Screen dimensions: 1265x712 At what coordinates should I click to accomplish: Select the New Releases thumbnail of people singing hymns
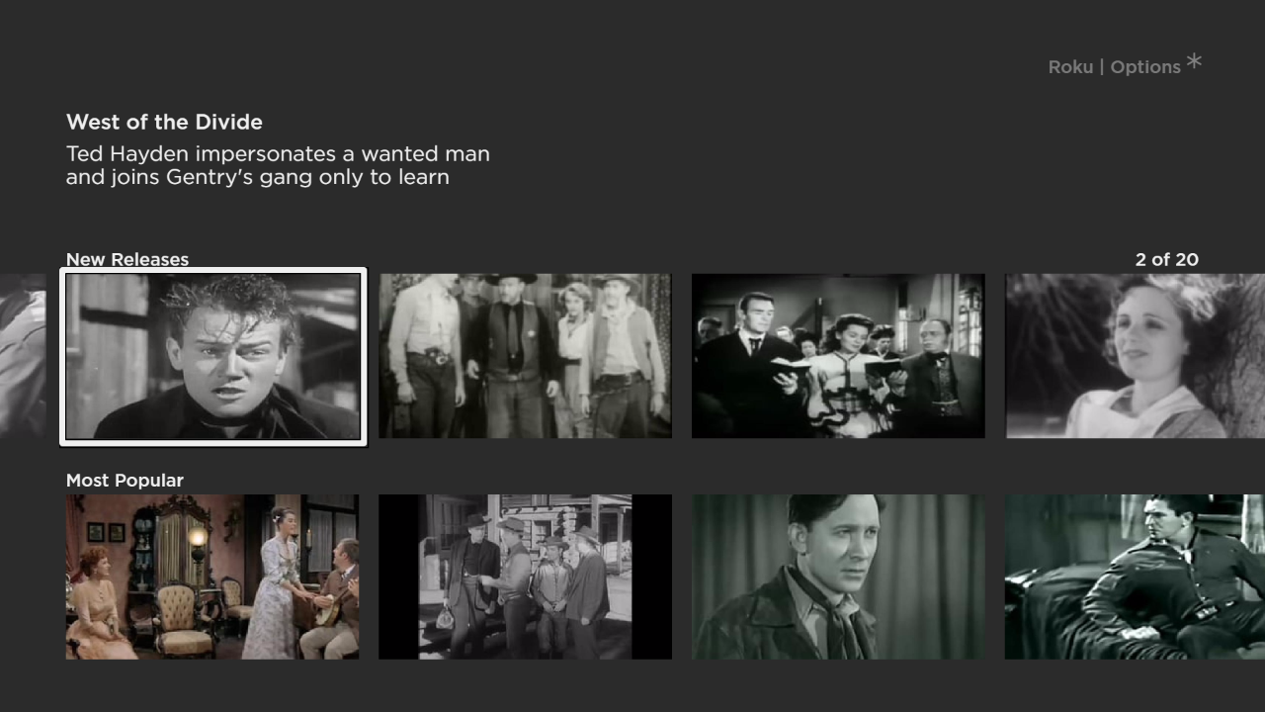coord(838,356)
